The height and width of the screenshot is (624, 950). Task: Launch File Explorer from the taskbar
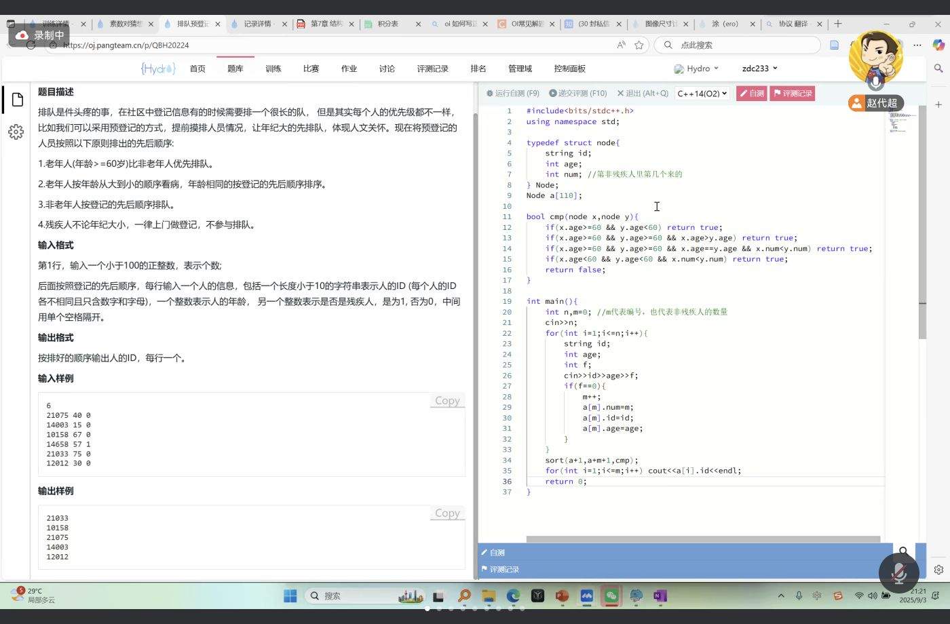(x=489, y=596)
